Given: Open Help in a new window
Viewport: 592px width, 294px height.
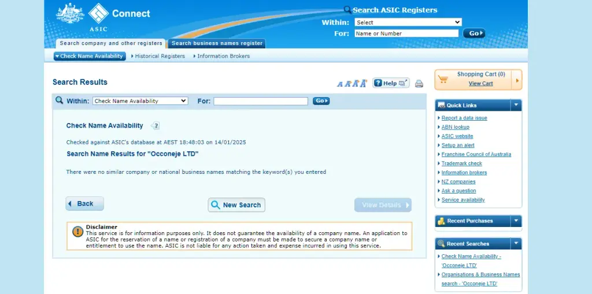Looking at the screenshot, I should 391,83.
